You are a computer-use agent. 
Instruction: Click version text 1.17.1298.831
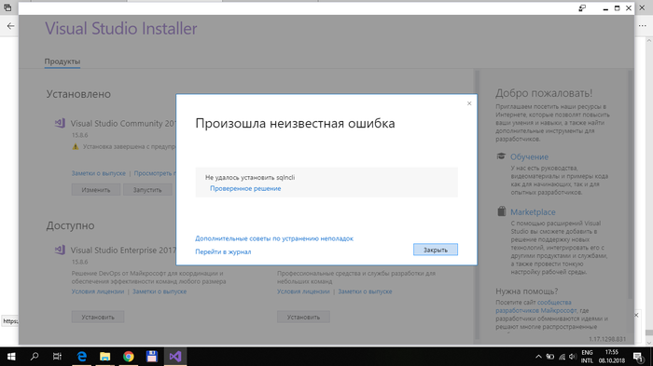coord(606,339)
